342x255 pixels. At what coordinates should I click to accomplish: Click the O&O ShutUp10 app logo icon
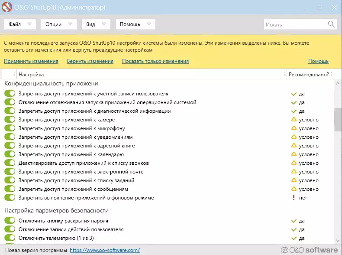(x=6, y=7)
